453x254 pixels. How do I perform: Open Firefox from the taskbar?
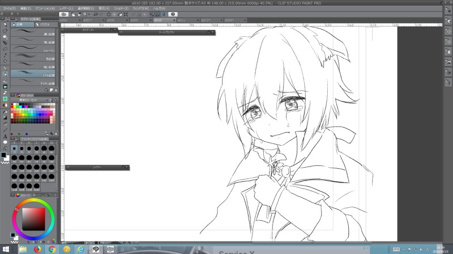pyautogui.click(x=37, y=249)
